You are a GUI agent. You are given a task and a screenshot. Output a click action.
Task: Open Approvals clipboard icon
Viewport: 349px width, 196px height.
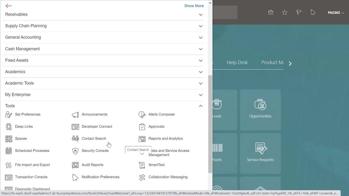pos(142,127)
